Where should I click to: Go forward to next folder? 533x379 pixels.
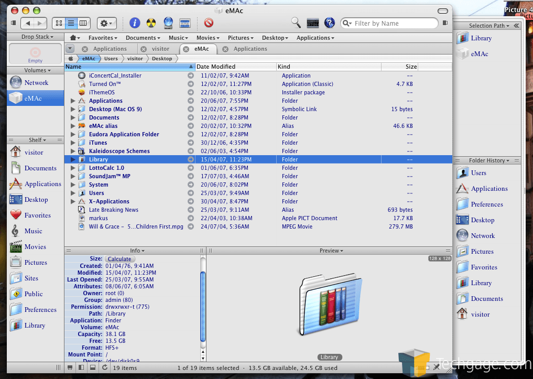click(40, 23)
